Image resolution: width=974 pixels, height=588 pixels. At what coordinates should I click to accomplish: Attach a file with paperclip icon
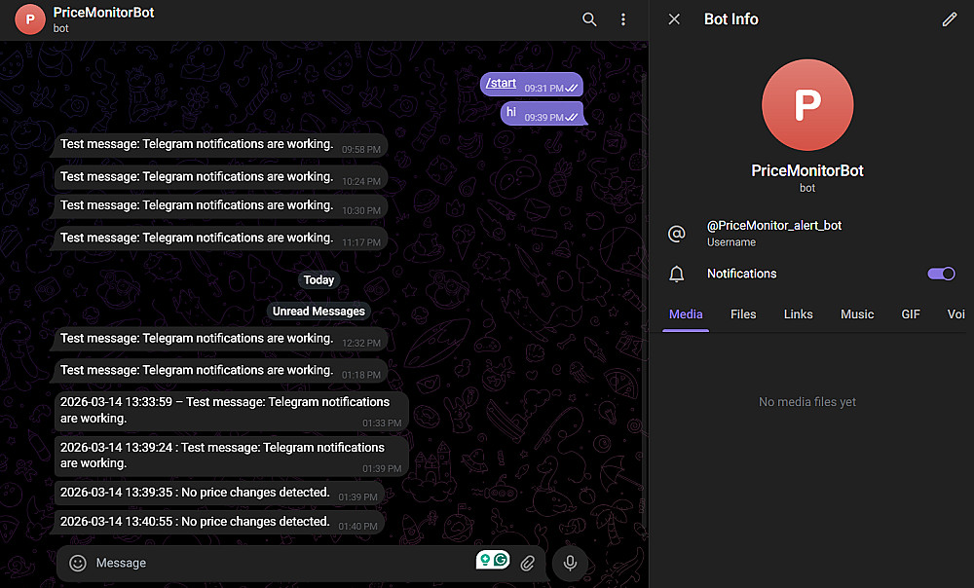tap(527, 563)
